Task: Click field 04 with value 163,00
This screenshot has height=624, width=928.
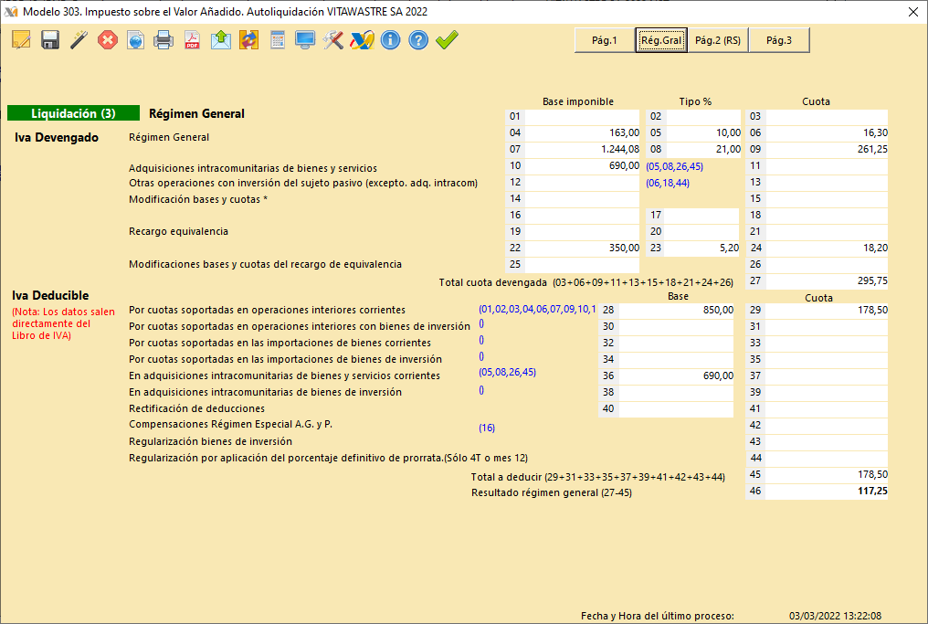Action: (x=582, y=133)
